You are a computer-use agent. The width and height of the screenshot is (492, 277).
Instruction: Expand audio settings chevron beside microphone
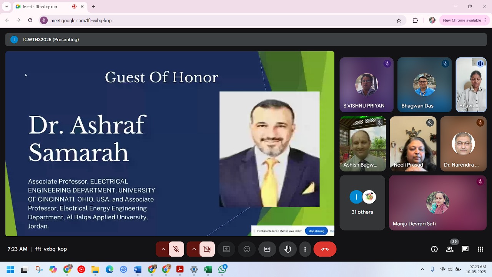pyautogui.click(x=163, y=249)
